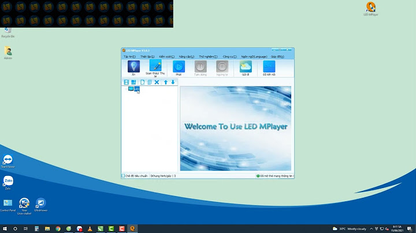Click the new page document icon

click(143, 82)
